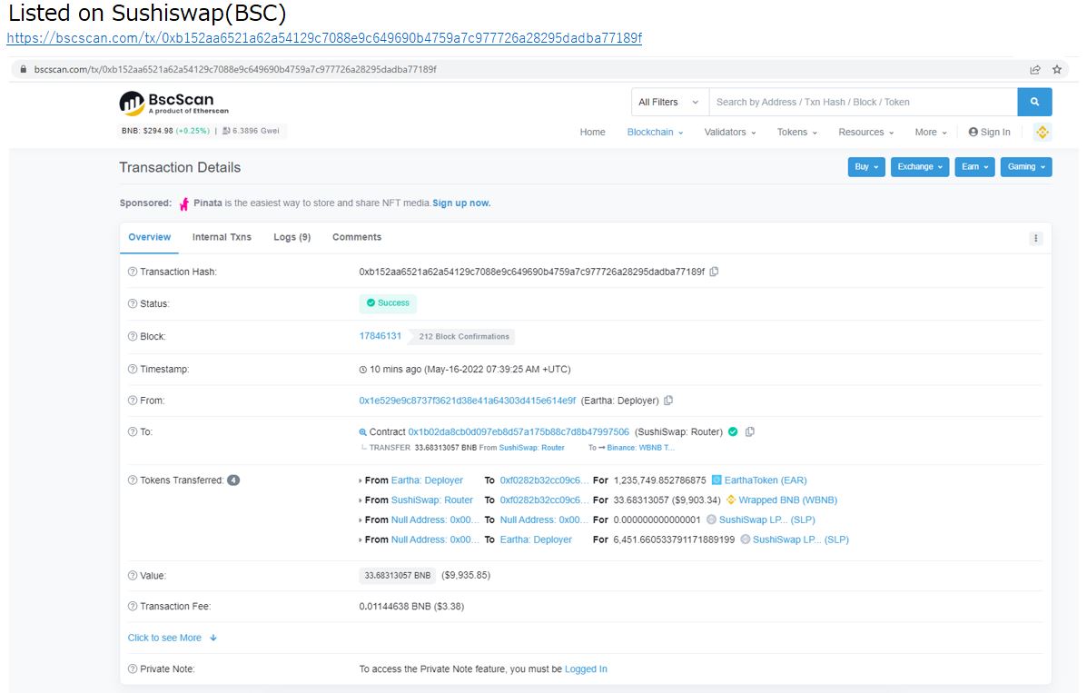This screenshot has width=1087, height=693.
Task: Open the Gaming dropdown button
Action: [1026, 167]
